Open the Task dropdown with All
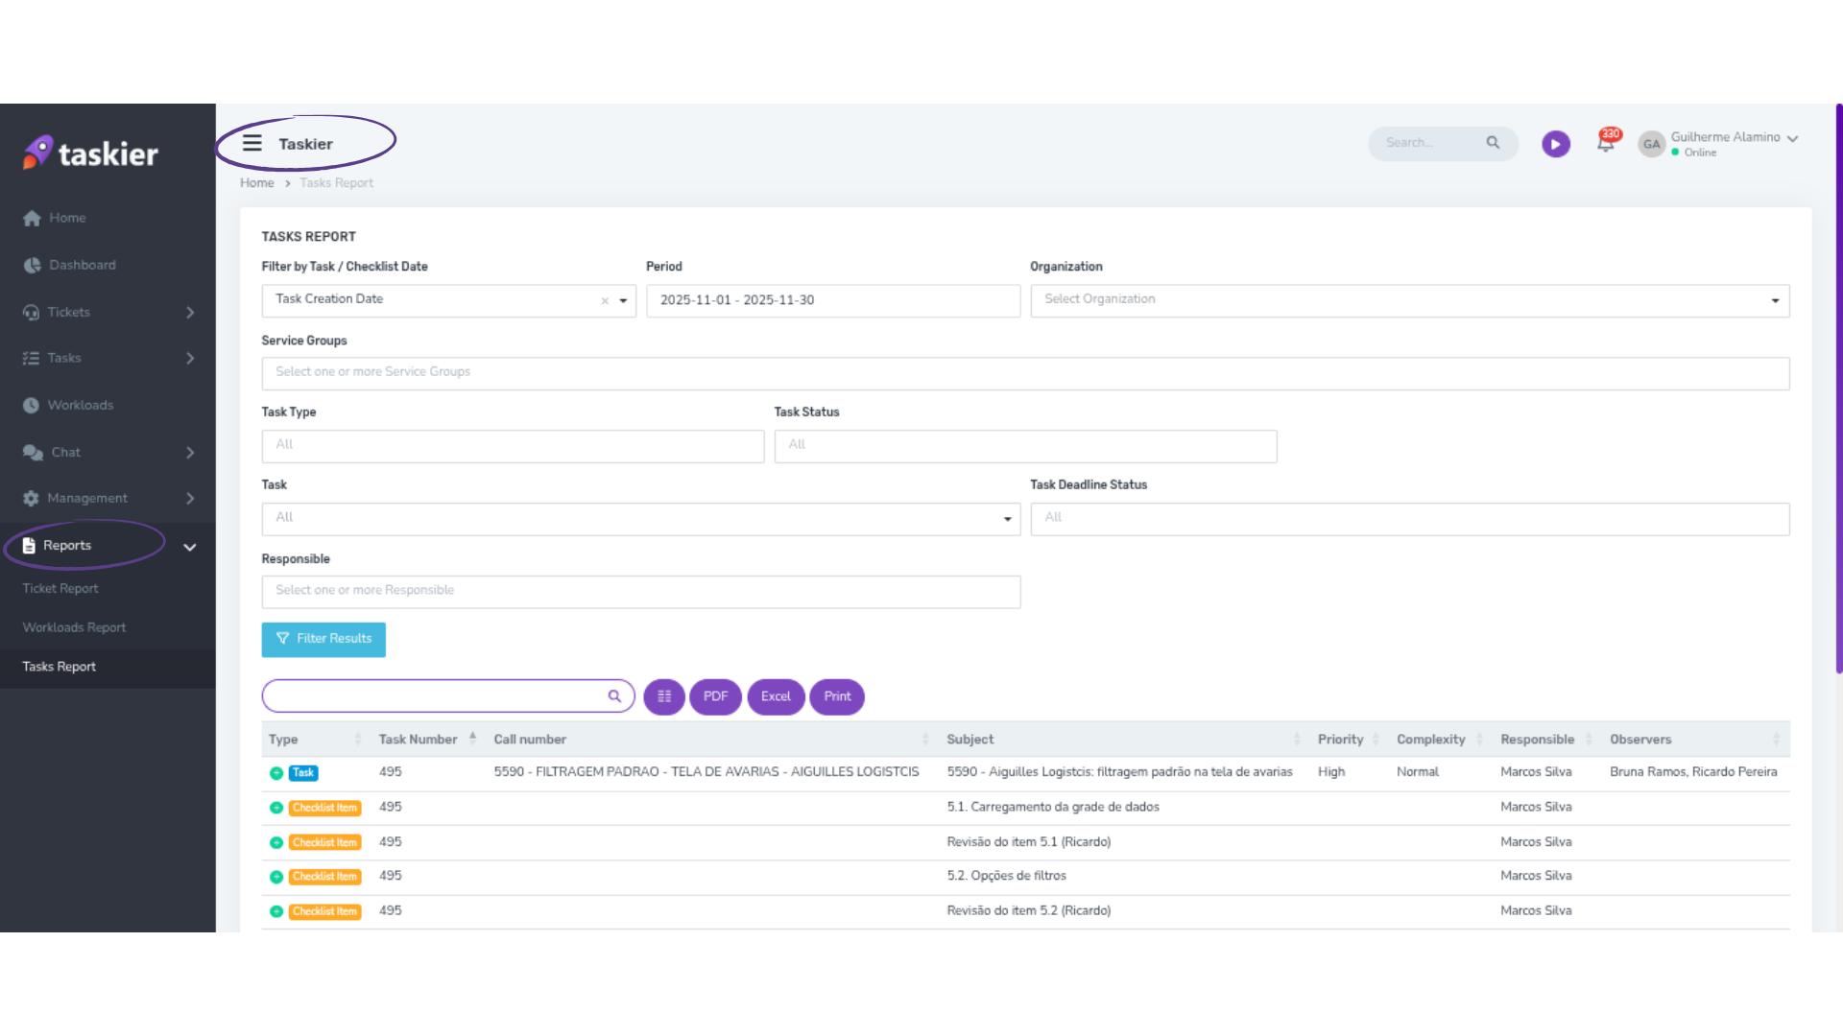This screenshot has width=1843, height=1036. pos(640,519)
